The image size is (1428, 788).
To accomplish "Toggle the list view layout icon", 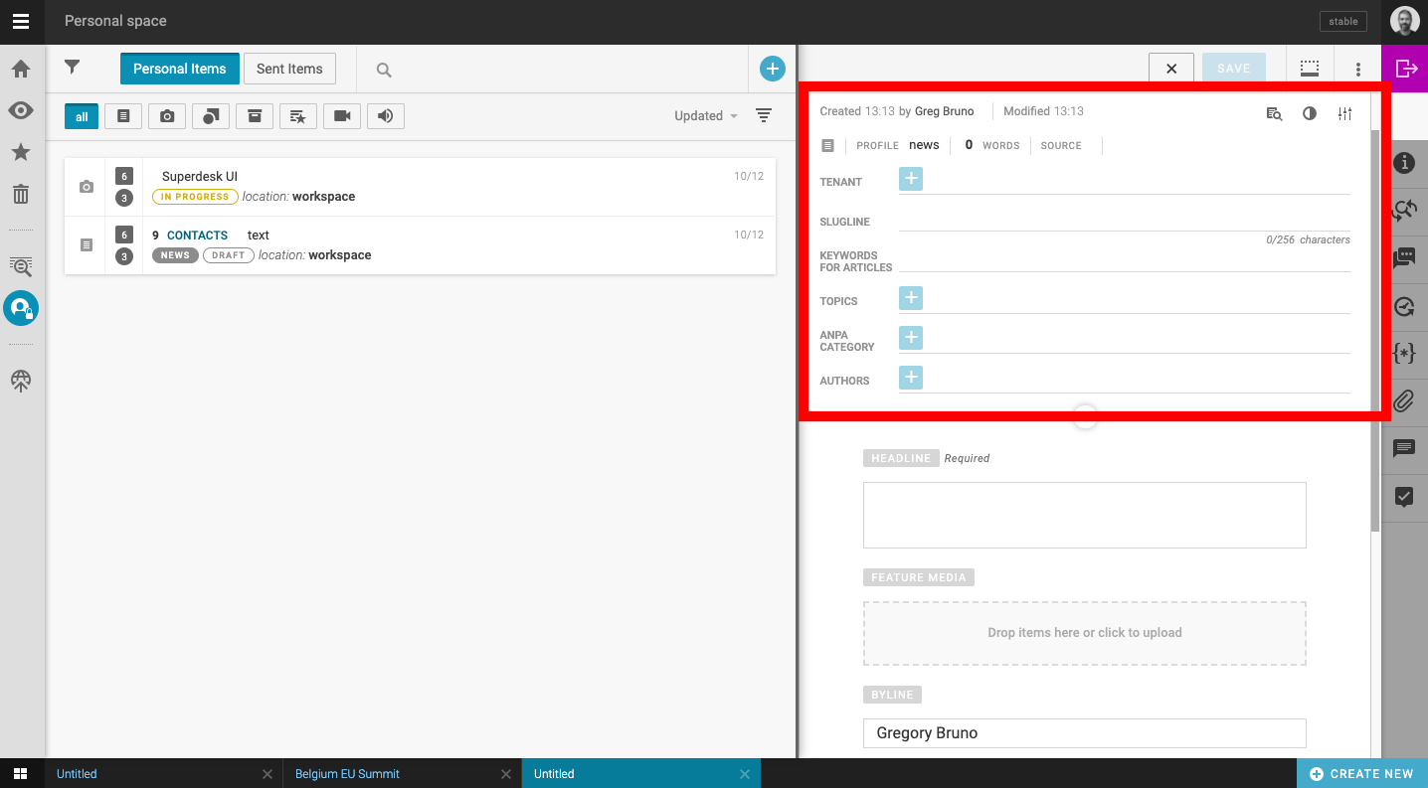I will (764, 115).
